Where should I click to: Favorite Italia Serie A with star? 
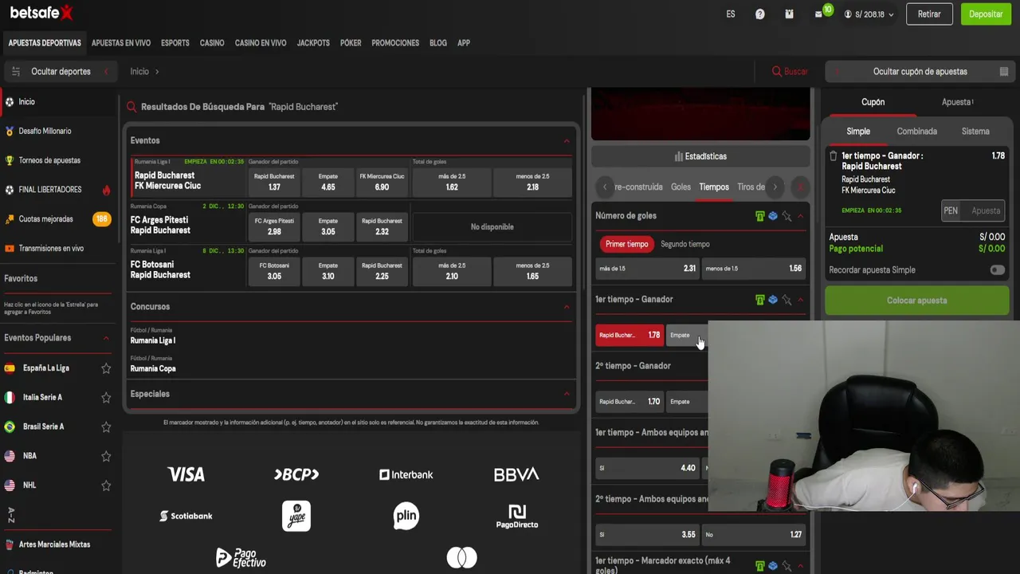[106, 397]
